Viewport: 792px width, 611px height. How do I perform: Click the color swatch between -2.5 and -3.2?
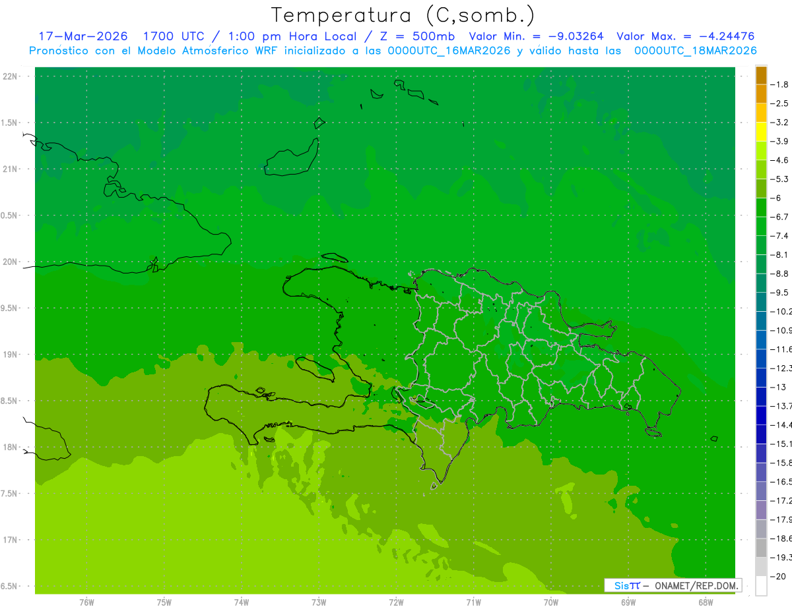click(x=761, y=113)
